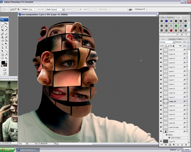
Task: Swap foreground and background colors
Action: coord(6,61)
